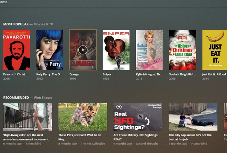Select the History of Christmas poster
Viewport: 227px width, 153px height.
[182, 50]
